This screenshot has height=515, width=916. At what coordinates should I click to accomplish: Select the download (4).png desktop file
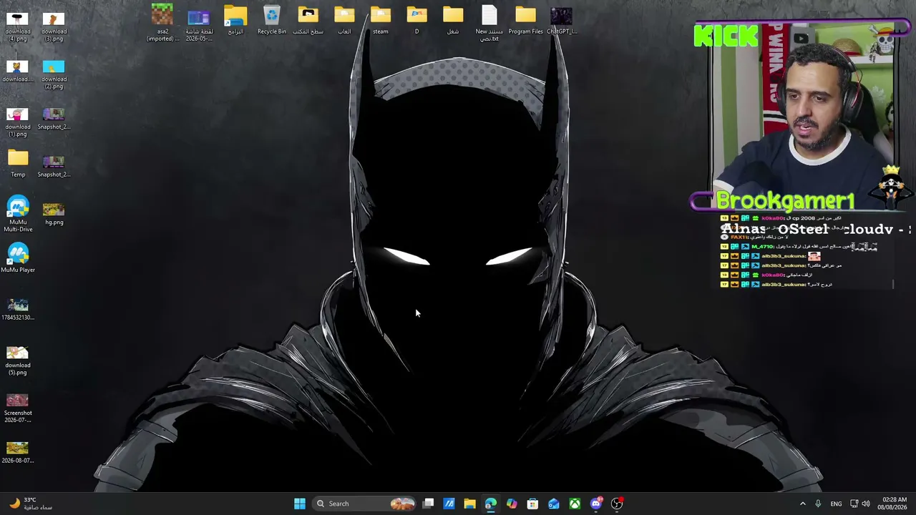(x=17, y=26)
